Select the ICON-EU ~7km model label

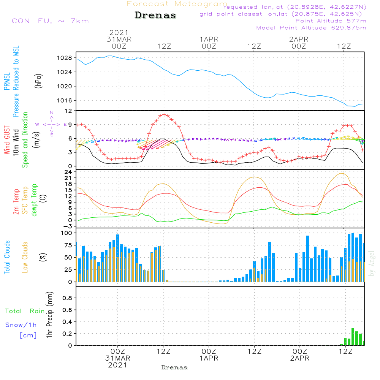tap(49, 21)
